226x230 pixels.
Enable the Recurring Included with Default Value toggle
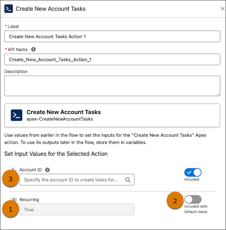coord(193,199)
